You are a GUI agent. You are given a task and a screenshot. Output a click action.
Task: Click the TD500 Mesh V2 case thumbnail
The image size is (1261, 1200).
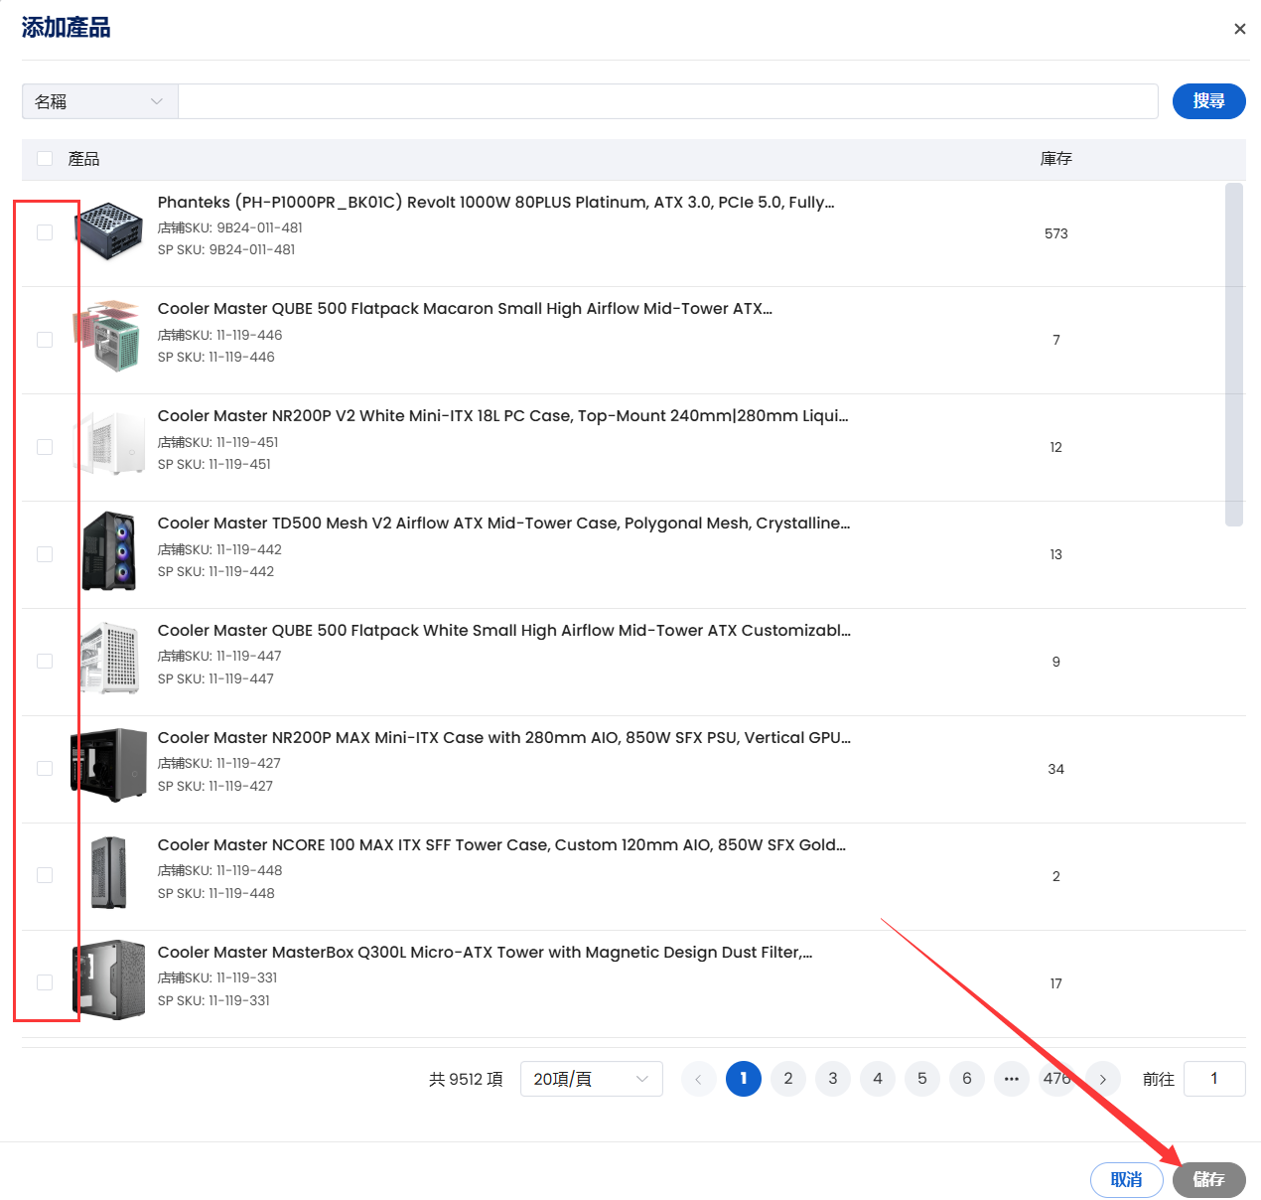click(109, 551)
